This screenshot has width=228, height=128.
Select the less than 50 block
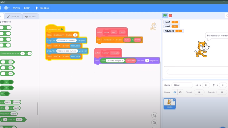[7, 68]
